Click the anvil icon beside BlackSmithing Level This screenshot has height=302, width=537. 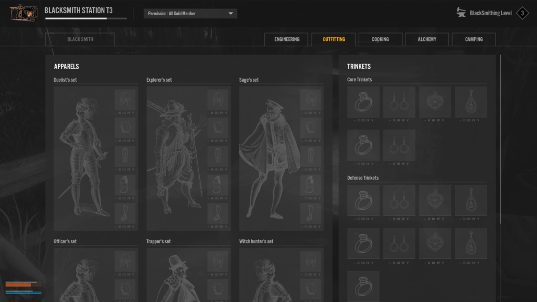coord(461,13)
